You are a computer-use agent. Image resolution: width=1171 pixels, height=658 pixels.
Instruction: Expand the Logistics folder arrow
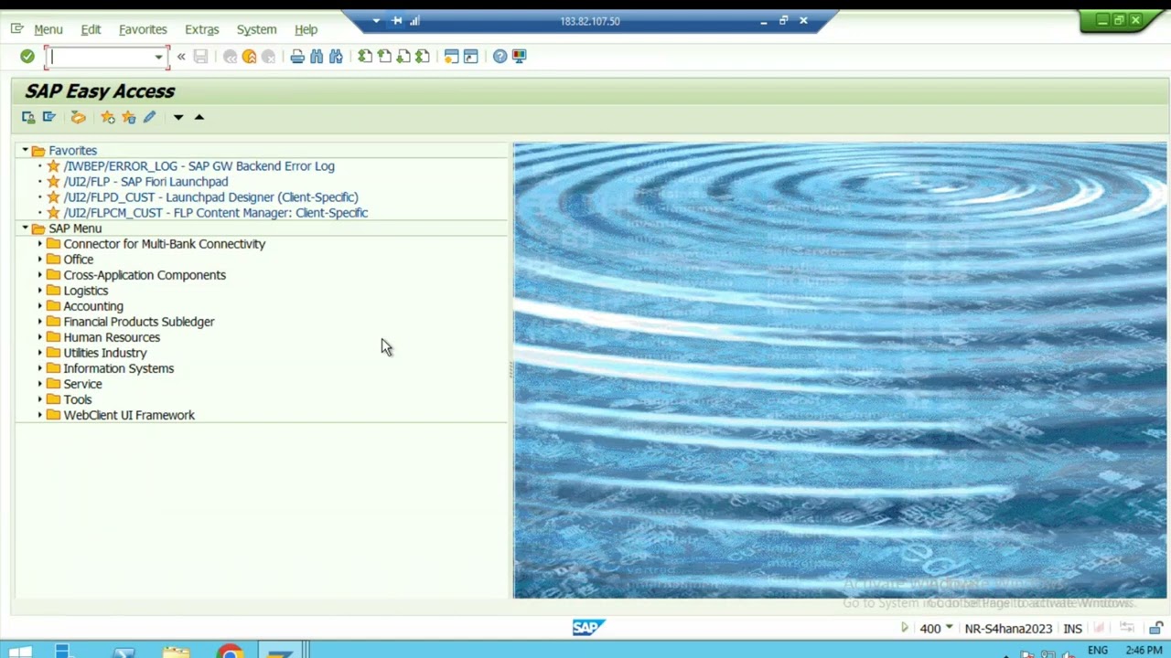click(40, 291)
